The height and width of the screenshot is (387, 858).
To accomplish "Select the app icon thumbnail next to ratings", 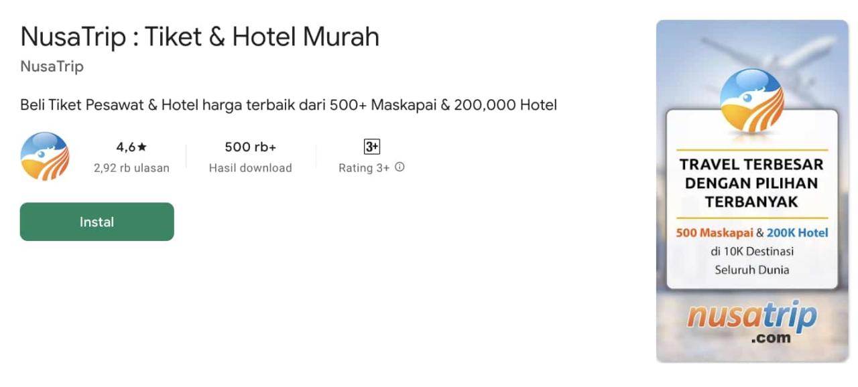I will pos(44,157).
